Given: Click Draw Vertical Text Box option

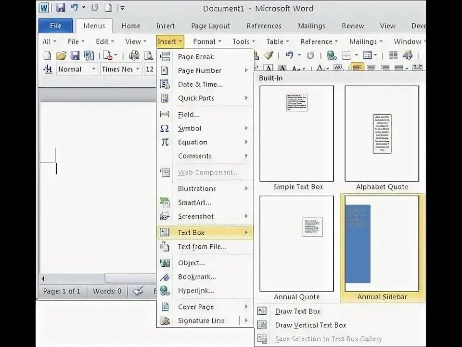Looking at the screenshot, I should point(310,325).
